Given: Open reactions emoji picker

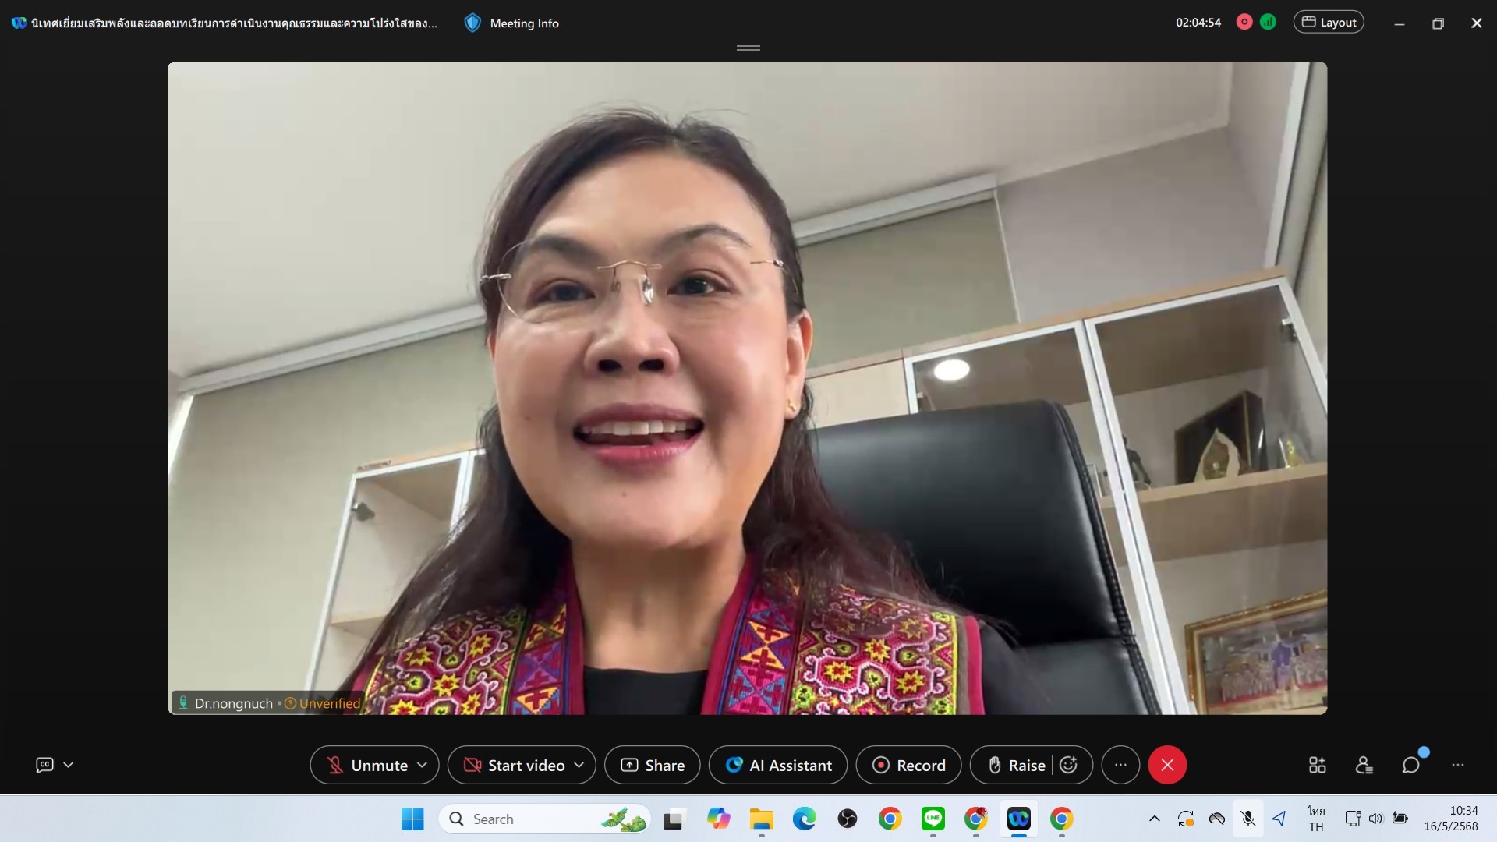Looking at the screenshot, I should pyautogui.click(x=1069, y=765).
